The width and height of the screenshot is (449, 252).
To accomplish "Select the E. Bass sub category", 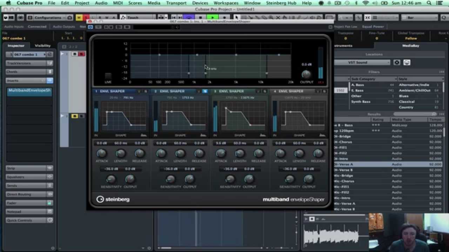I will click(x=373, y=90).
